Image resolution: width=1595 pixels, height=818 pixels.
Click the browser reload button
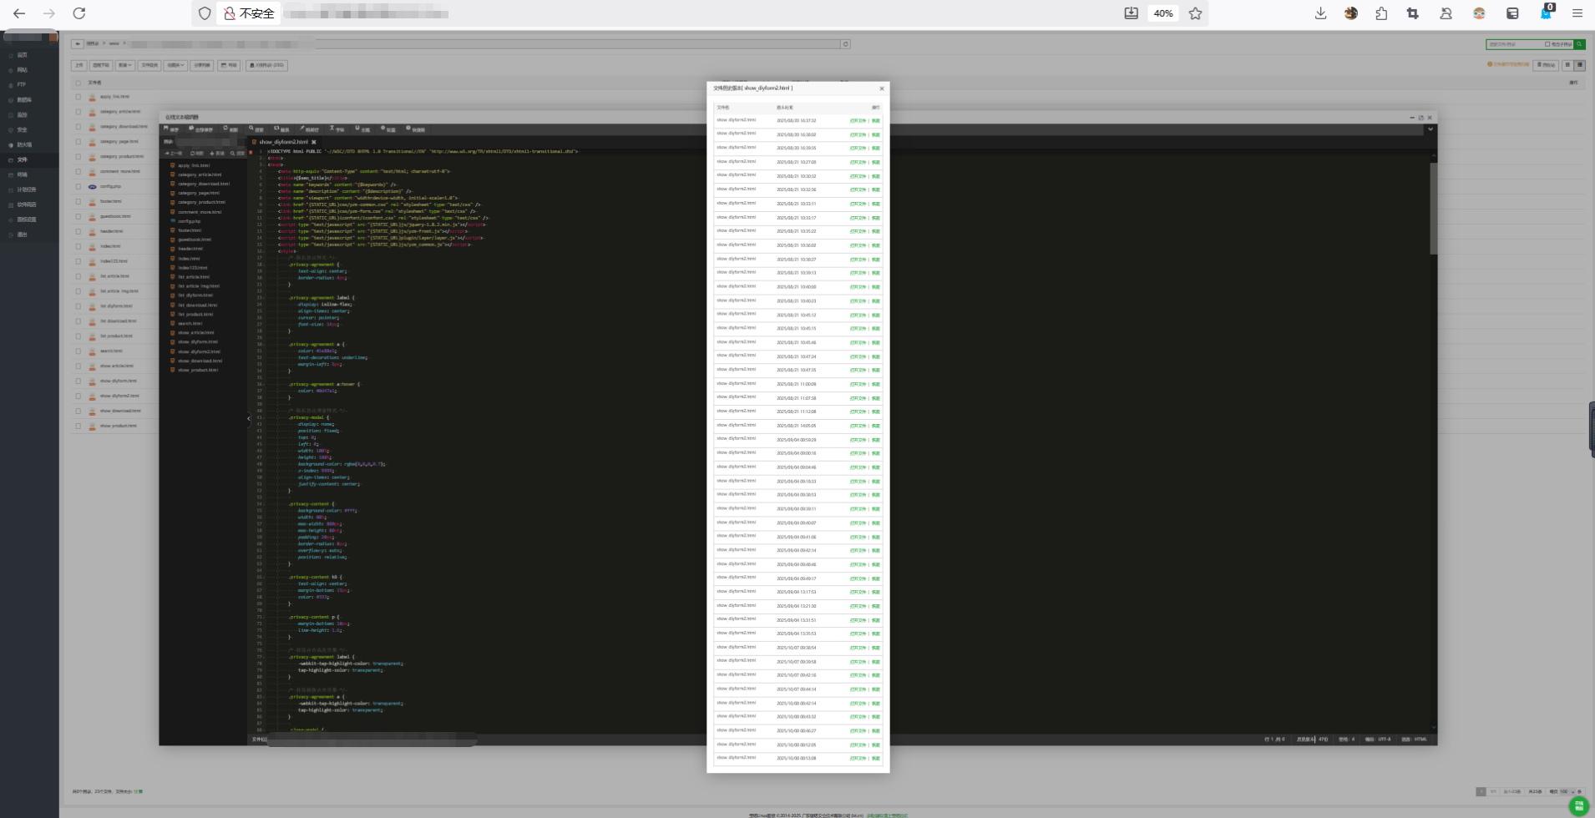[79, 13]
